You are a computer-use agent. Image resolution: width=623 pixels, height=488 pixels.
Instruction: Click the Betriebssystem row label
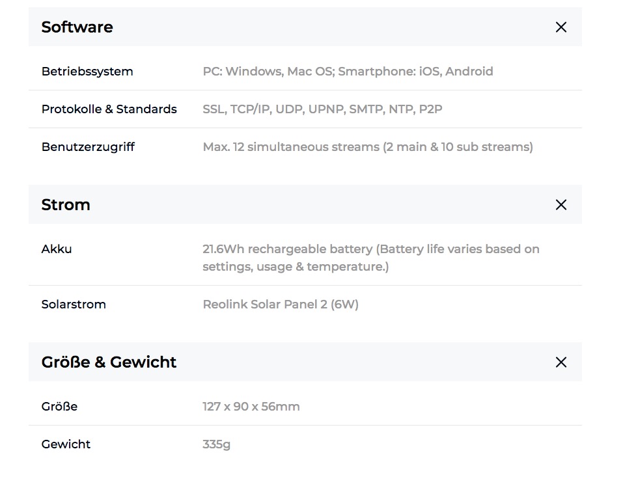[87, 72]
